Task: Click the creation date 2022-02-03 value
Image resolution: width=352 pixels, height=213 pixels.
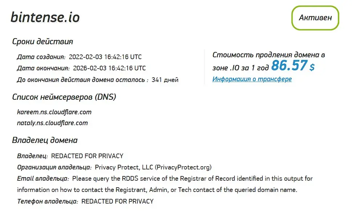Action: point(105,57)
